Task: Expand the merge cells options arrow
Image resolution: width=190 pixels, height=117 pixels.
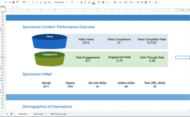Action: point(110,2)
